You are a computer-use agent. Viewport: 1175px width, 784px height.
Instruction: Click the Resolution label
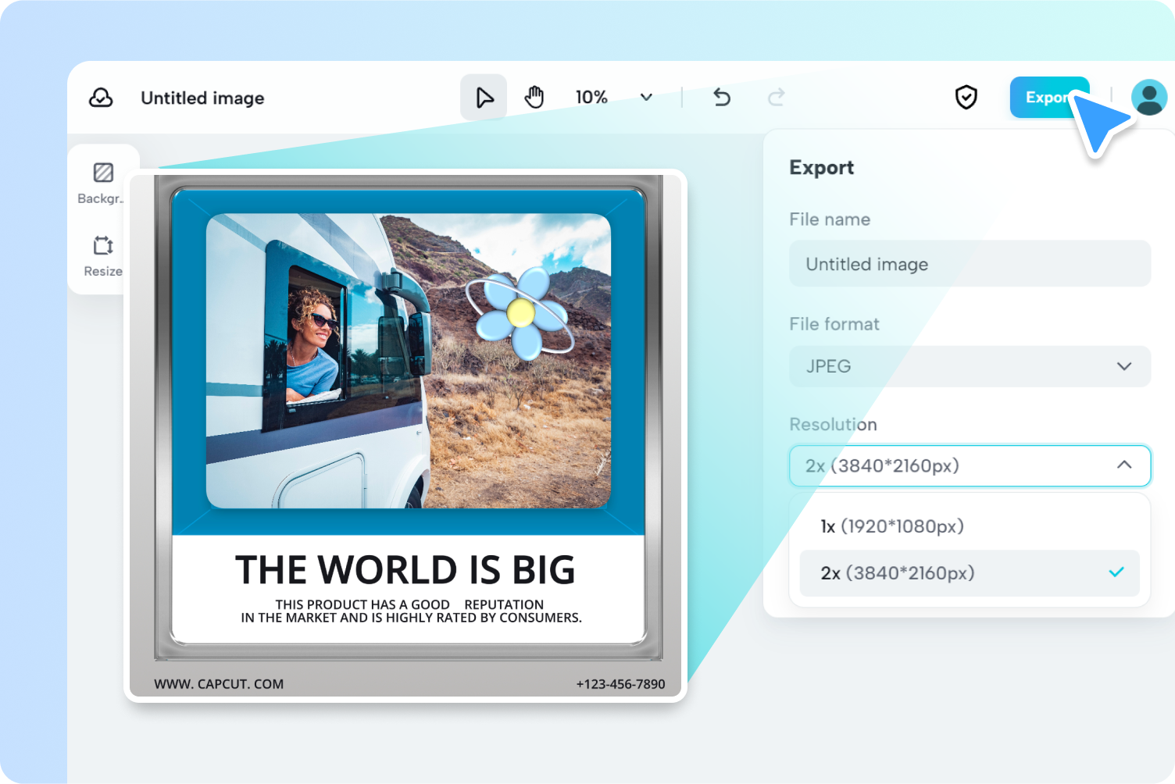pyautogui.click(x=833, y=425)
